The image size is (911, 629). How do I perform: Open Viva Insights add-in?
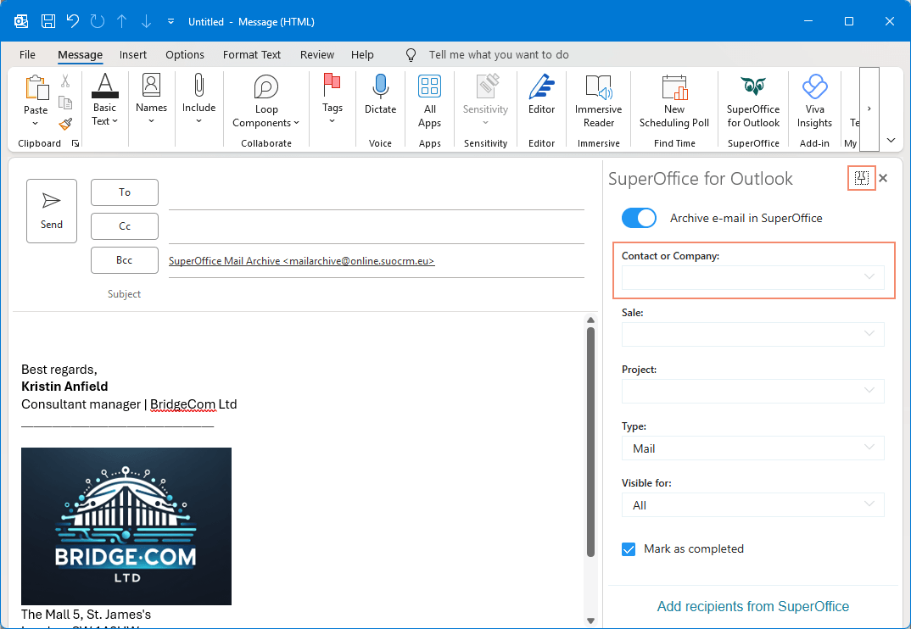pyautogui.click(x=814, y=102)
